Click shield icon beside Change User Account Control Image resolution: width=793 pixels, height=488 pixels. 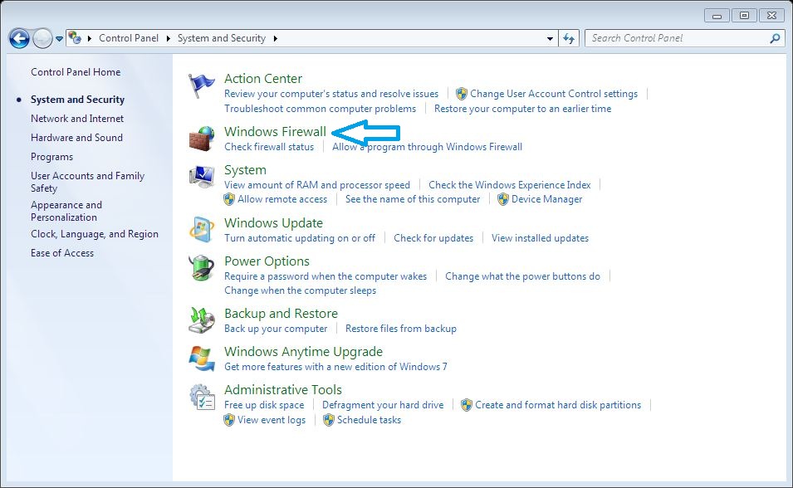461,94
